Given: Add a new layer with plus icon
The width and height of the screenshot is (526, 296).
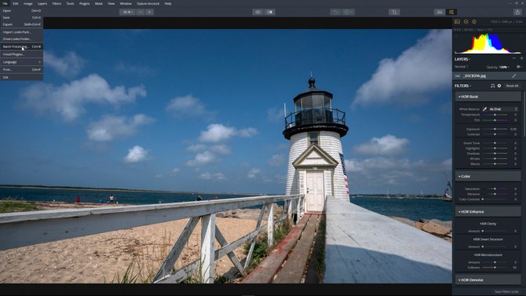Looking at the screenshot, I should [x=521, y=58].
